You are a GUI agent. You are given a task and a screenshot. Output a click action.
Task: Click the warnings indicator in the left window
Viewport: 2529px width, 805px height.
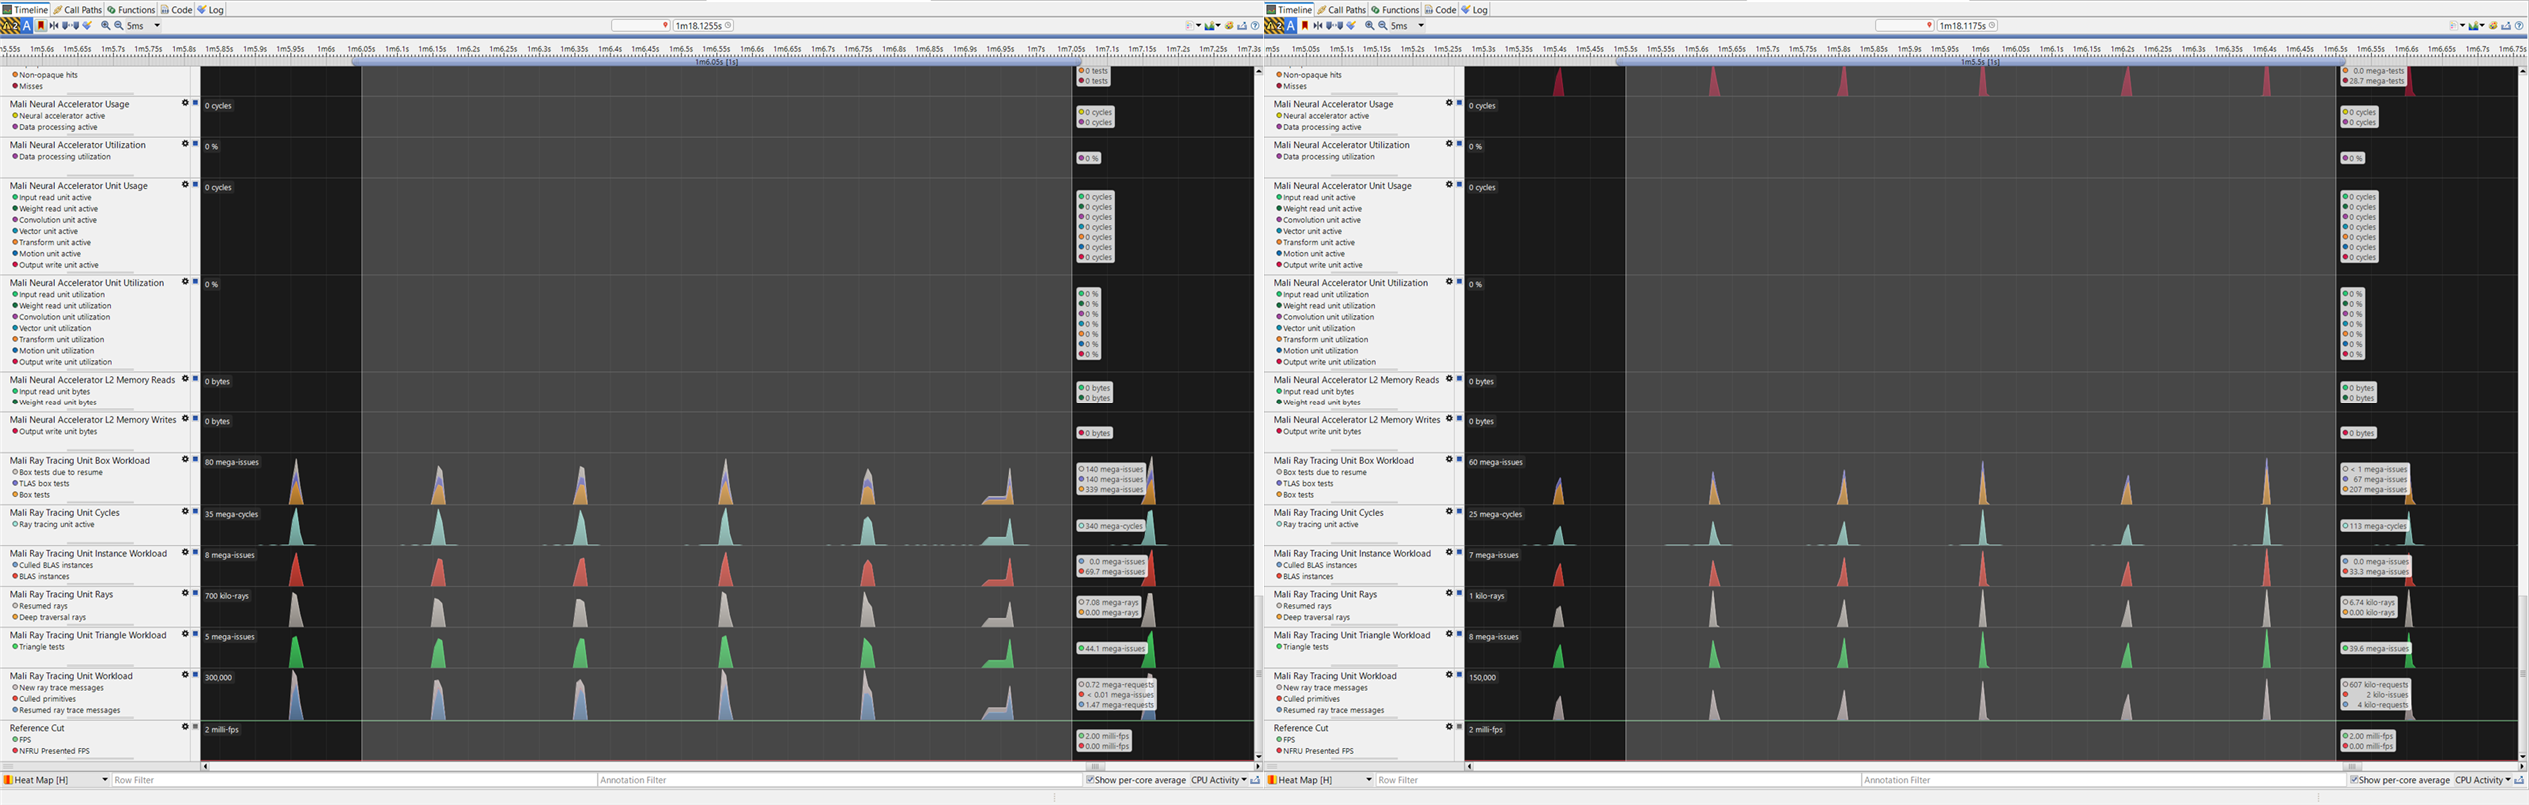(10, 26)
